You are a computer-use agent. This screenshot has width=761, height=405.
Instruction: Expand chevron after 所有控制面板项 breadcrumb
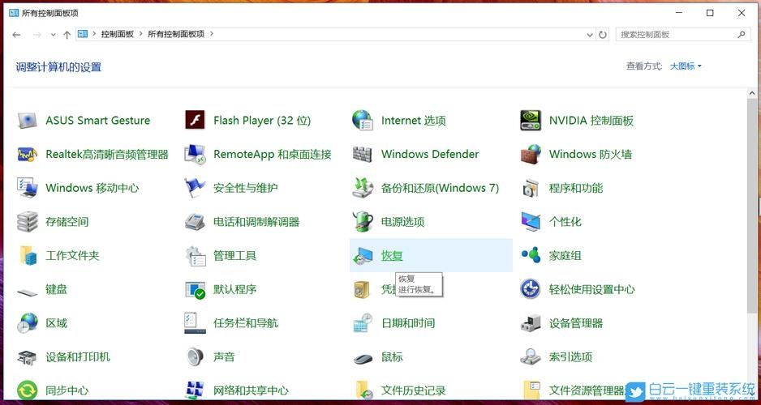[212, 34]
